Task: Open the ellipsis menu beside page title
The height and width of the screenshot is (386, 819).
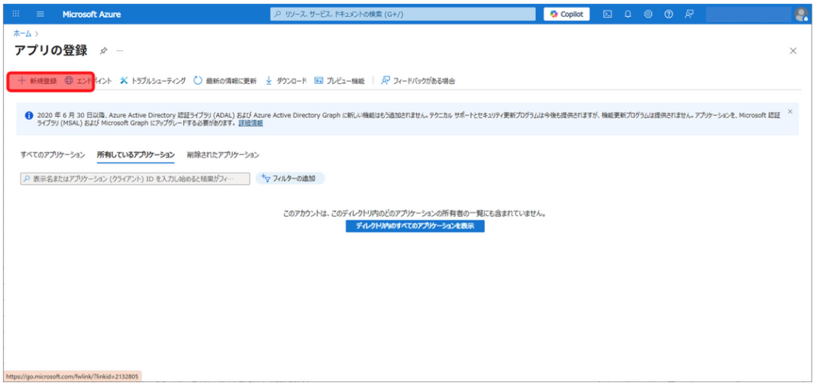Action: pos(121,50)
